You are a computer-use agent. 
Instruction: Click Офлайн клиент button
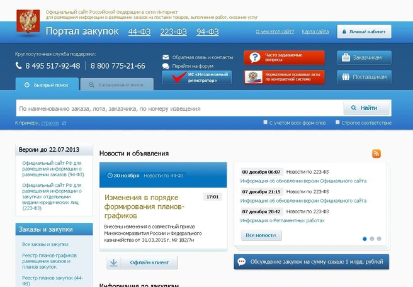pos(142,262)
